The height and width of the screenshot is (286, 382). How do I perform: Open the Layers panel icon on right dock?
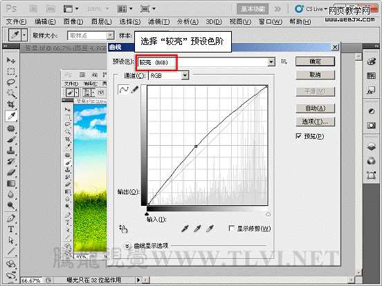pos(371,146)
